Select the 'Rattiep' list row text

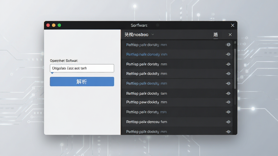click(x=147, y=45)
